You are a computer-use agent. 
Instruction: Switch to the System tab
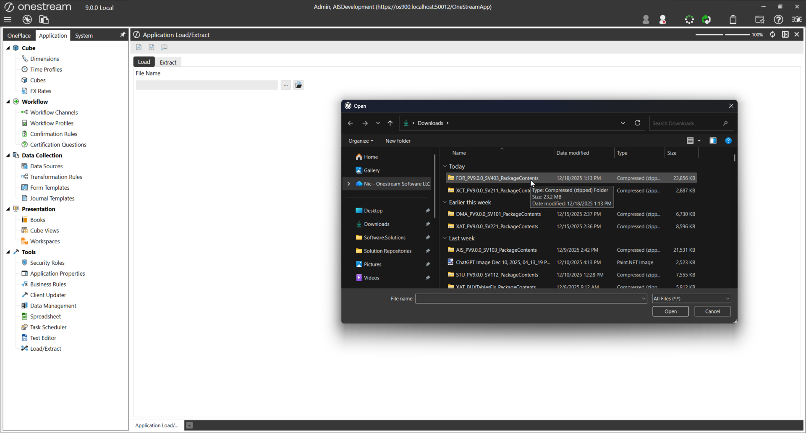tap(84, 36)
